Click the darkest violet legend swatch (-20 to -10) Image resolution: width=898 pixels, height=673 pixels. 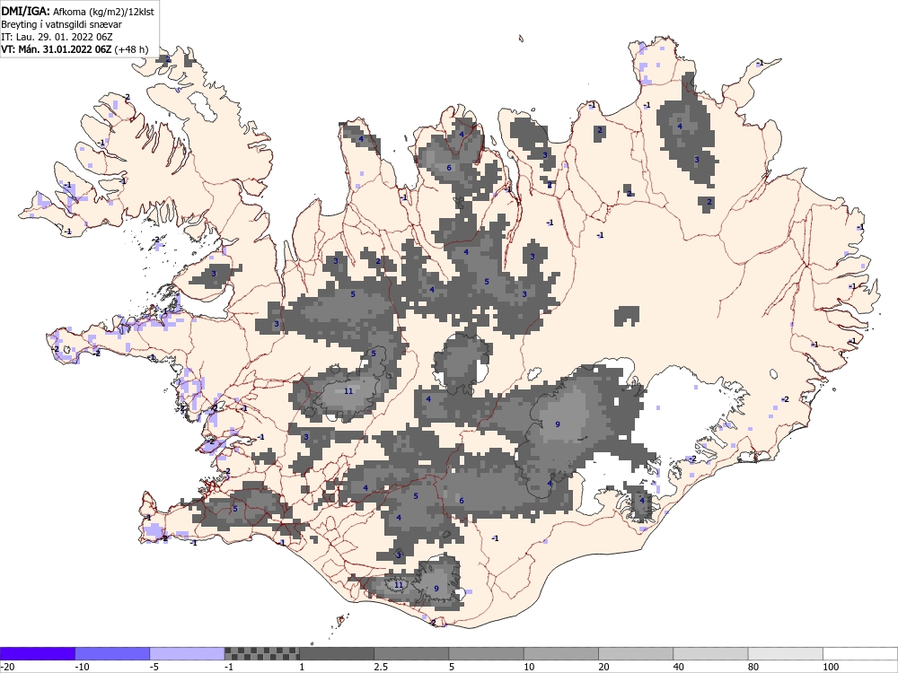click(x=37, y=653)
